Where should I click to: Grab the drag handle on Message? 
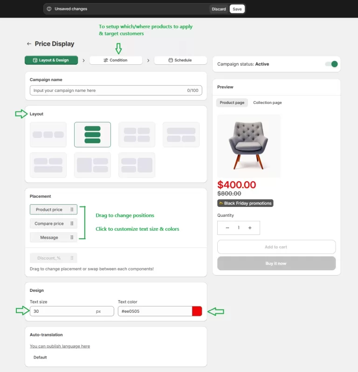point(72,237)
